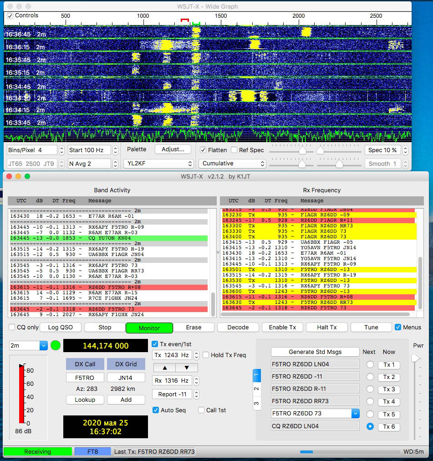Select the Next radio for Tx 3
This screenshot has height=461, width=433.
click(x=370, y=389)
